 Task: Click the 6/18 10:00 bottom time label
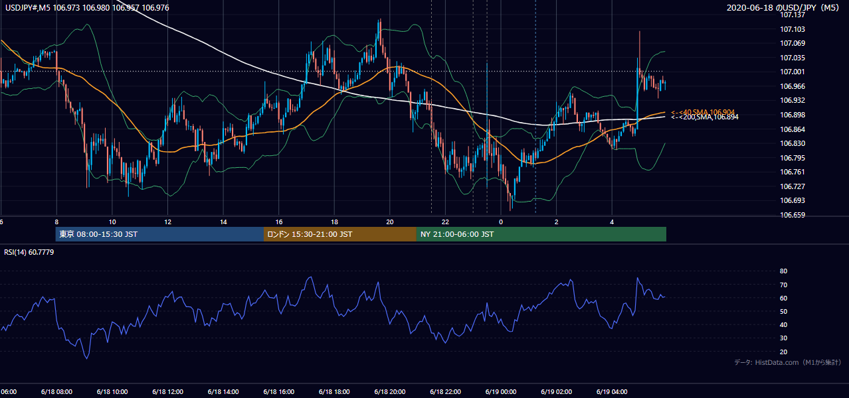coord(112,392)
